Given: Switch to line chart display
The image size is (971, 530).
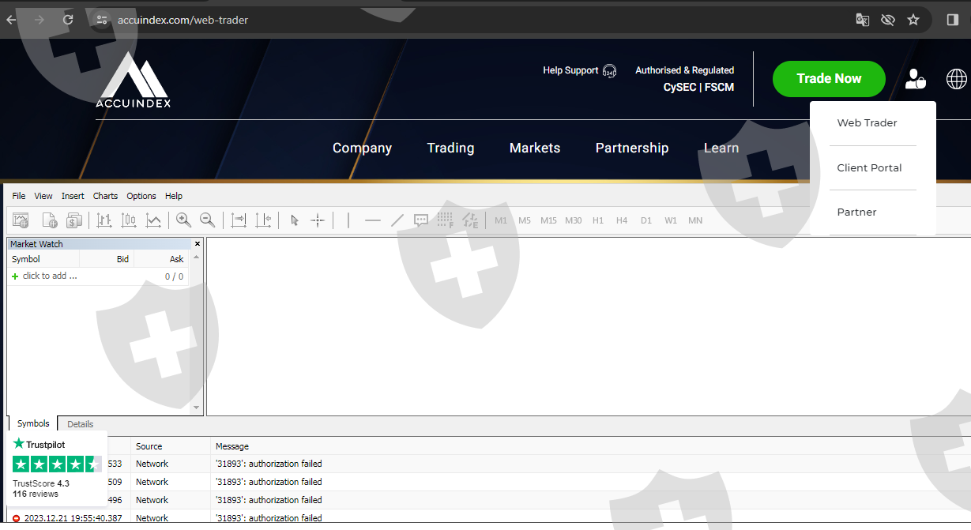Looking at the screenshot, I should click(153, 220).
